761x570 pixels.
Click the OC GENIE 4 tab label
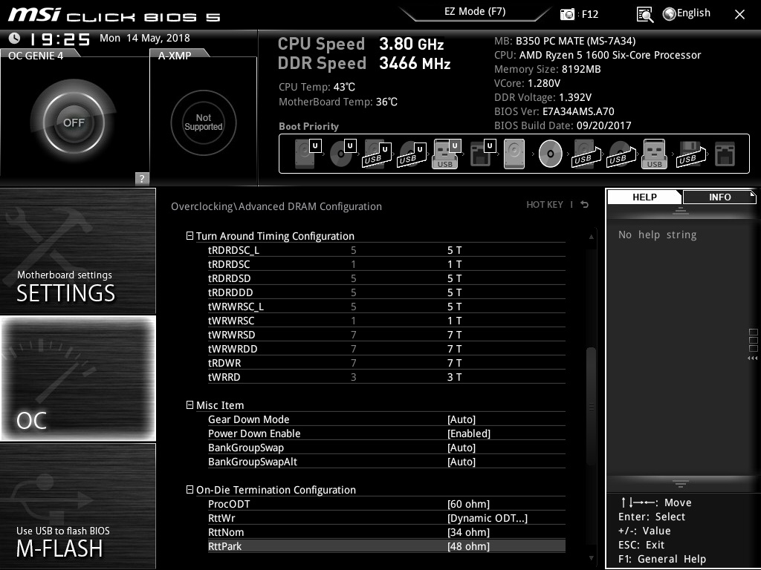click(x=36, y=56)
